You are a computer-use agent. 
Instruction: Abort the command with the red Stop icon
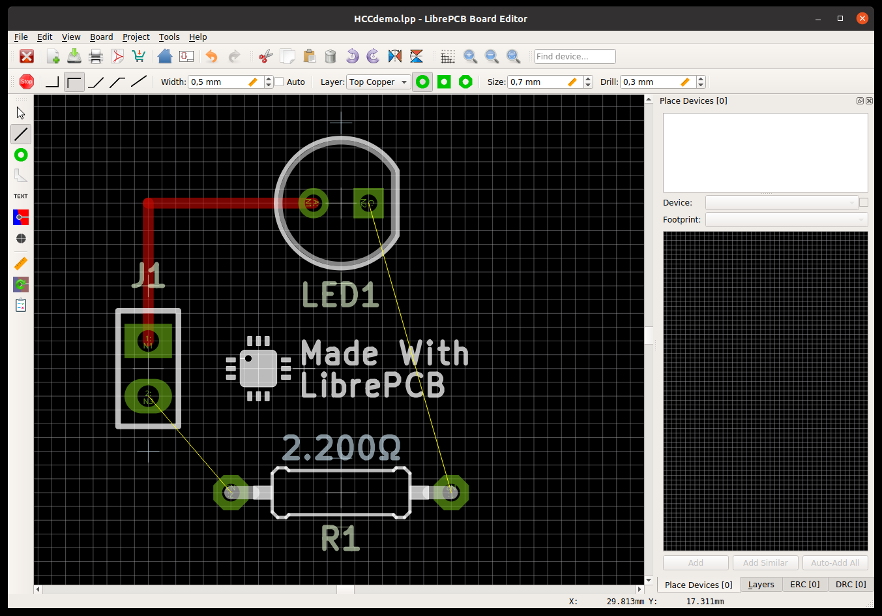[x=27, y=82]
